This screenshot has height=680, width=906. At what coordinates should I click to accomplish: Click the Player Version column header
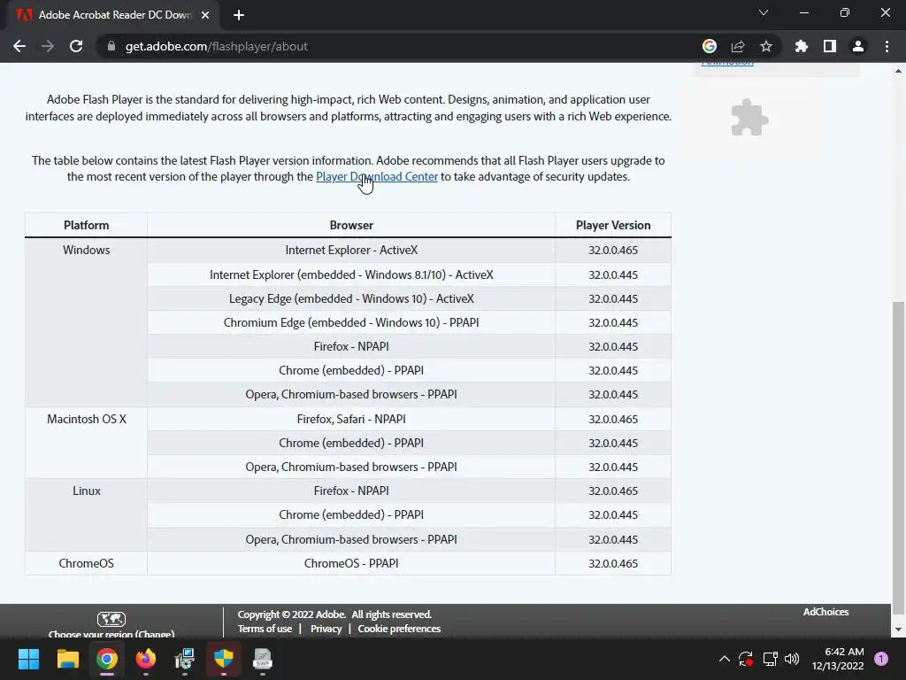[613, 225]
